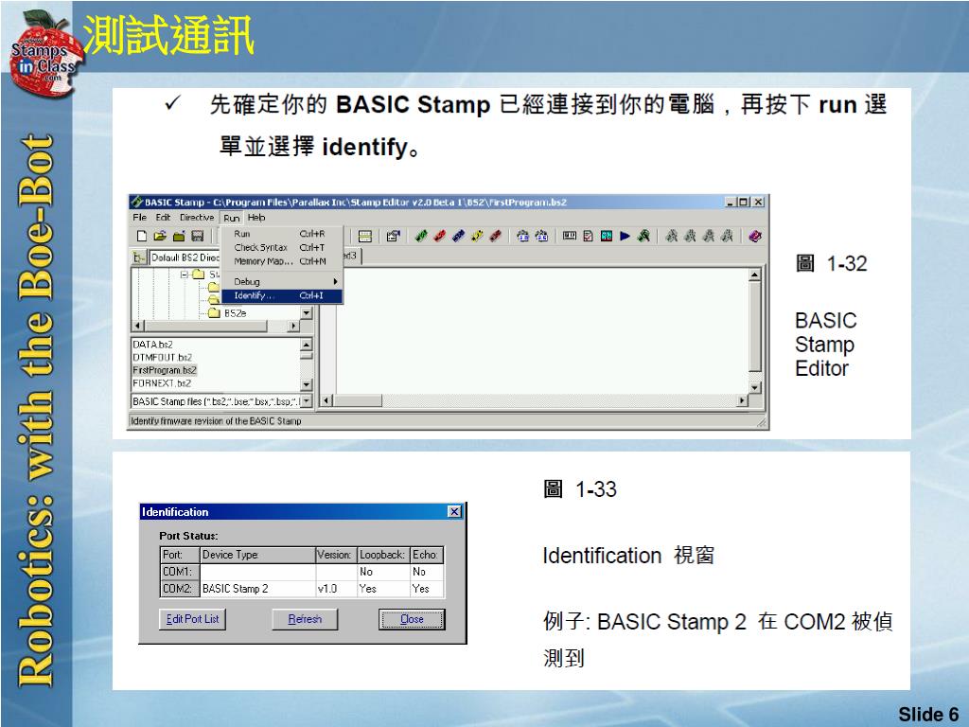Click the Version column header
The height and width of the screenshot is (727, 969).
[337, 555]
